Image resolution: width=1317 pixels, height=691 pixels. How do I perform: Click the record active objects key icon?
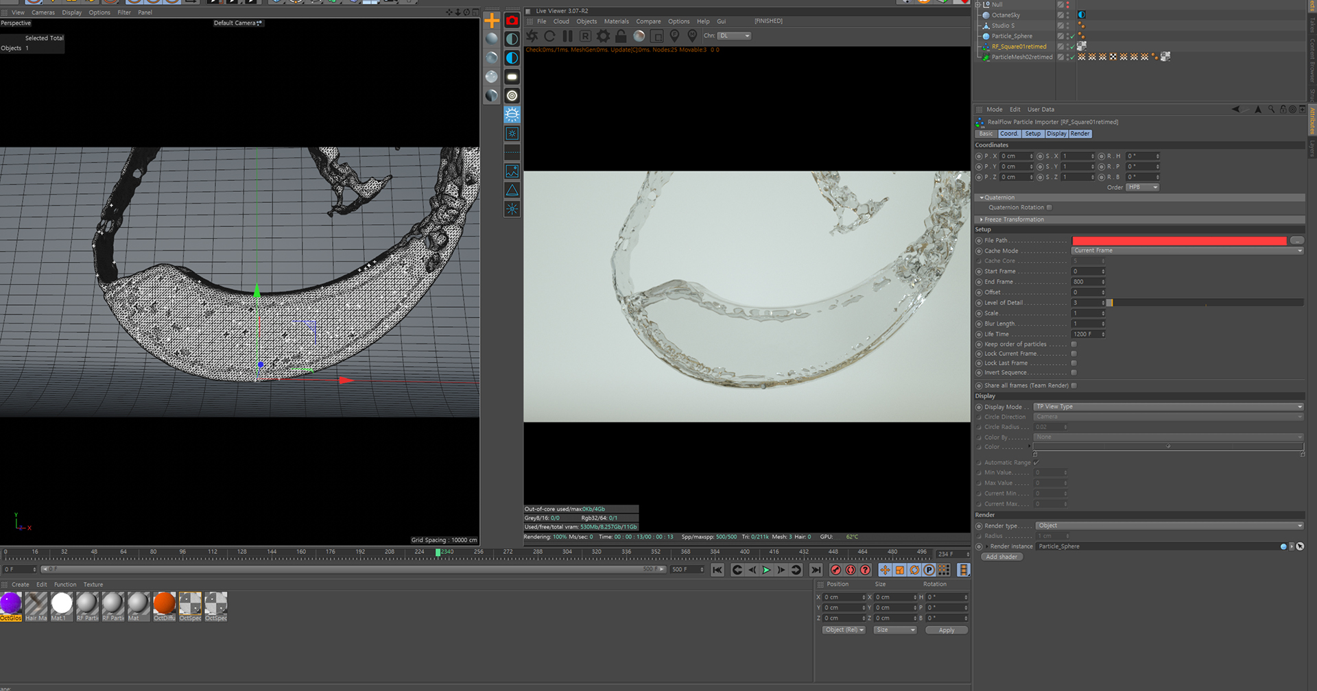point(835,570)
